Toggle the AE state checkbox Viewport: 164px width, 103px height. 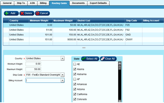[x=75, y=64]
